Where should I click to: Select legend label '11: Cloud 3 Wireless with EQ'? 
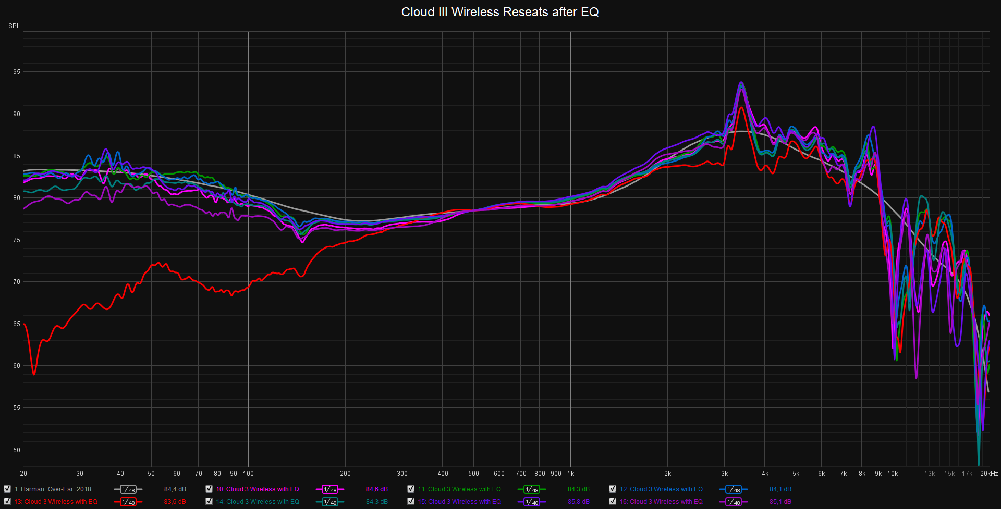click(x=459, y=489)
